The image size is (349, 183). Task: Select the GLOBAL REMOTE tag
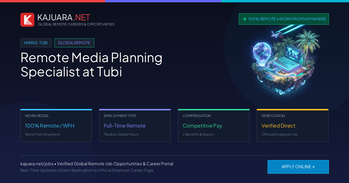[x=74, y=43]
